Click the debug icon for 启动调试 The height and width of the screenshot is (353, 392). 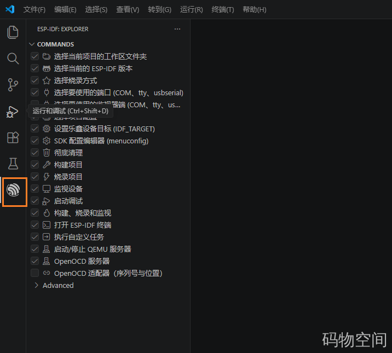(46, 201)
